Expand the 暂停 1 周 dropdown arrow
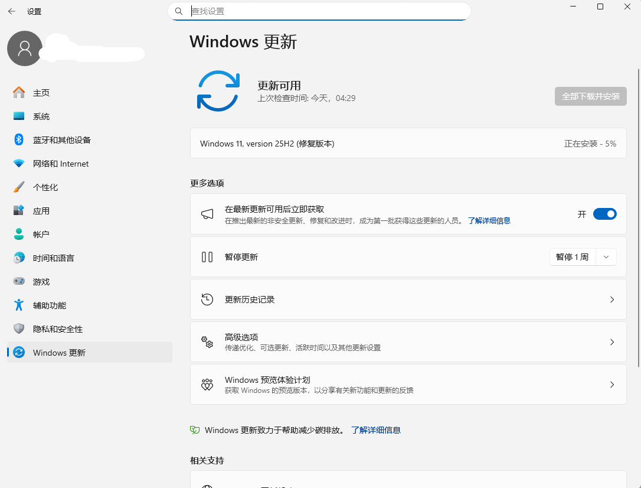The image size is (641, 488). tap(606, 257)
